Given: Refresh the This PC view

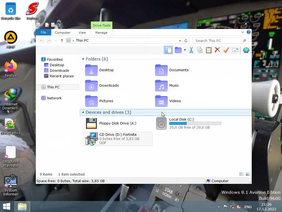Looking at the screenshot, I should coord(186,41).
